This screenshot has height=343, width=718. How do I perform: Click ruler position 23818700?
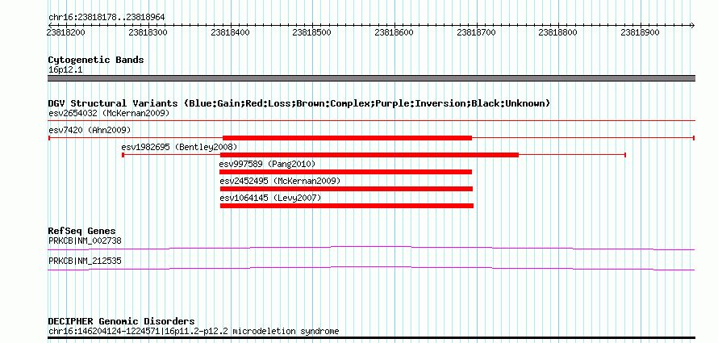tap(476, 32)
